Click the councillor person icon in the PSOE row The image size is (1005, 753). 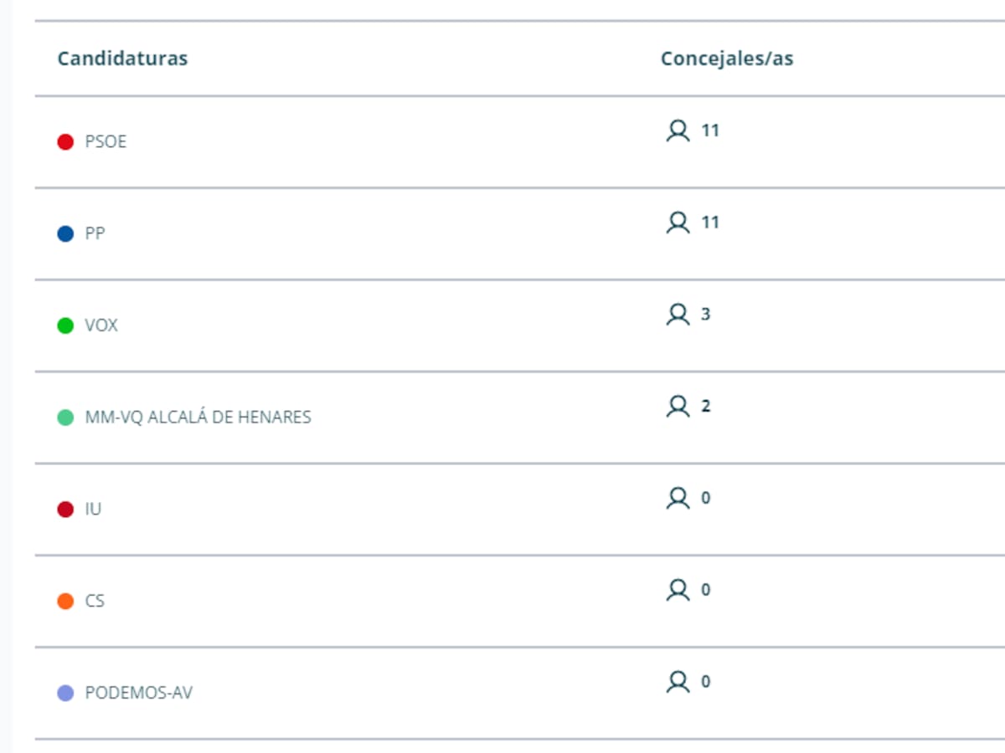tap(678, 131)
